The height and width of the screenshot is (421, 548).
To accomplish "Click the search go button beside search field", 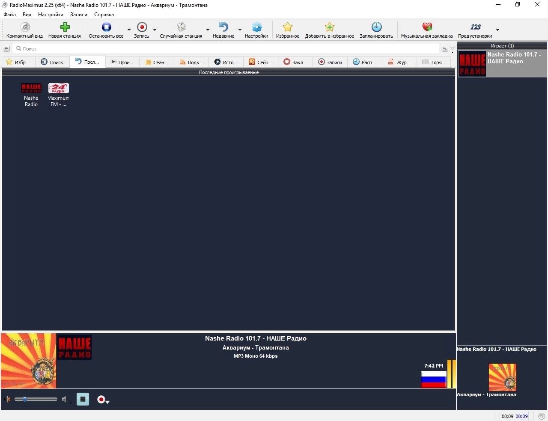I will [x=445, y=48].
